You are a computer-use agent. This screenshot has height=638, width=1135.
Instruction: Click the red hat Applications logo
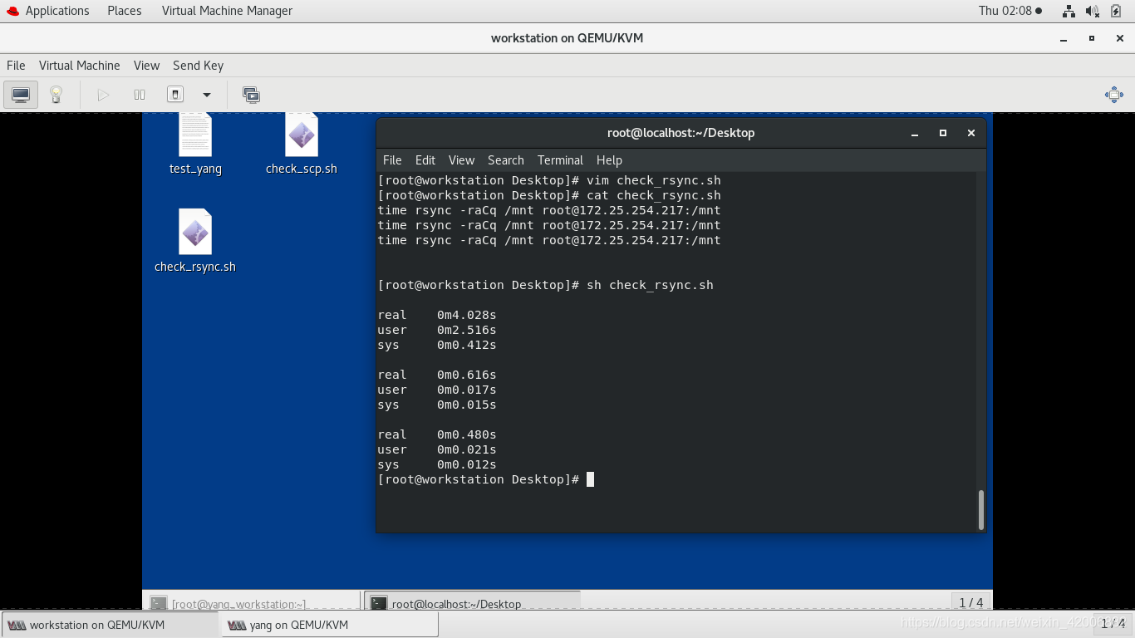click(12, 11)
